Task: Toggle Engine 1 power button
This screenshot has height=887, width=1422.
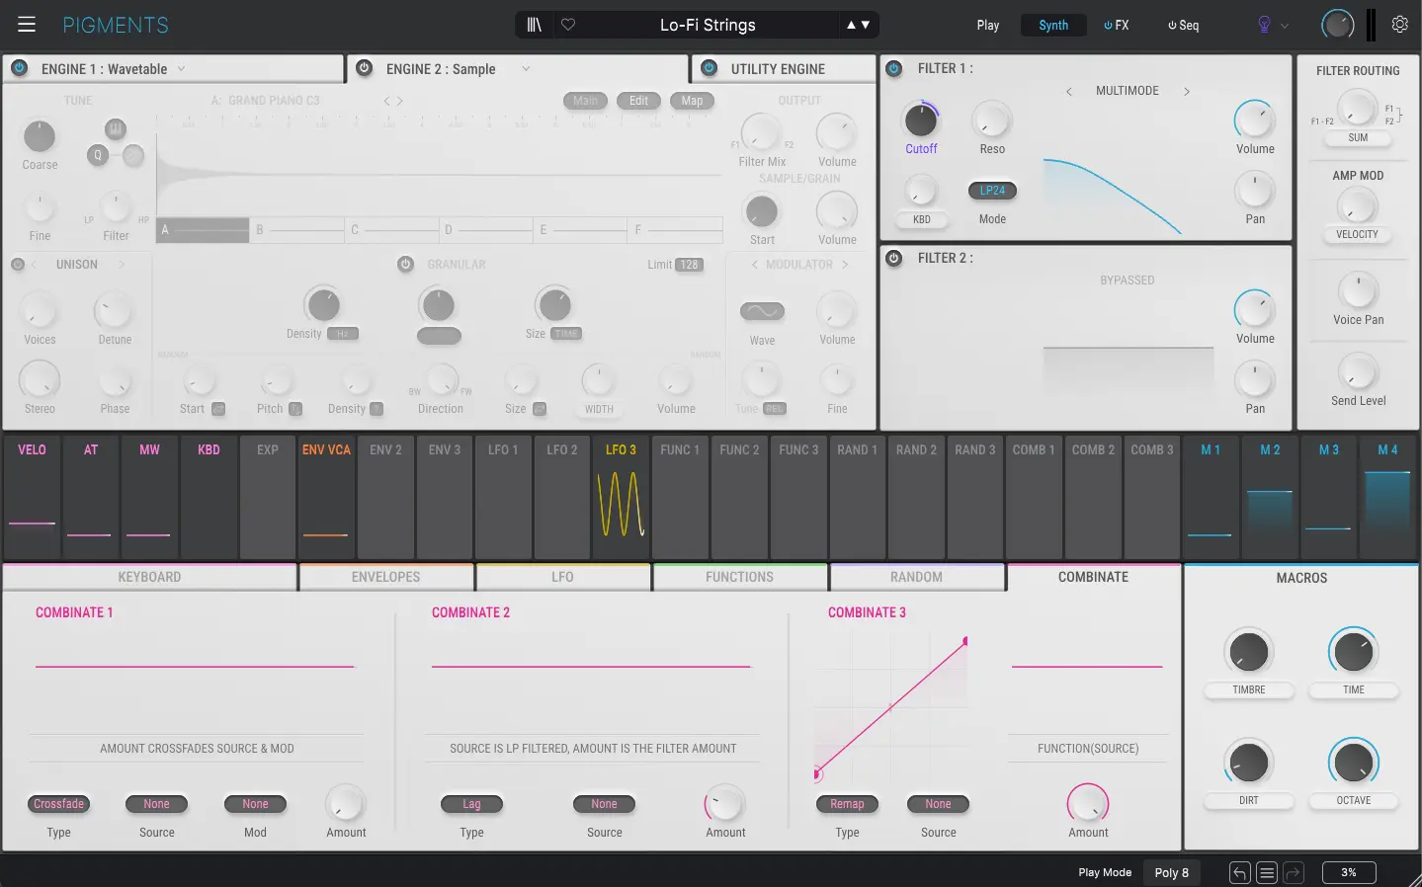Action: coord(19,69)
